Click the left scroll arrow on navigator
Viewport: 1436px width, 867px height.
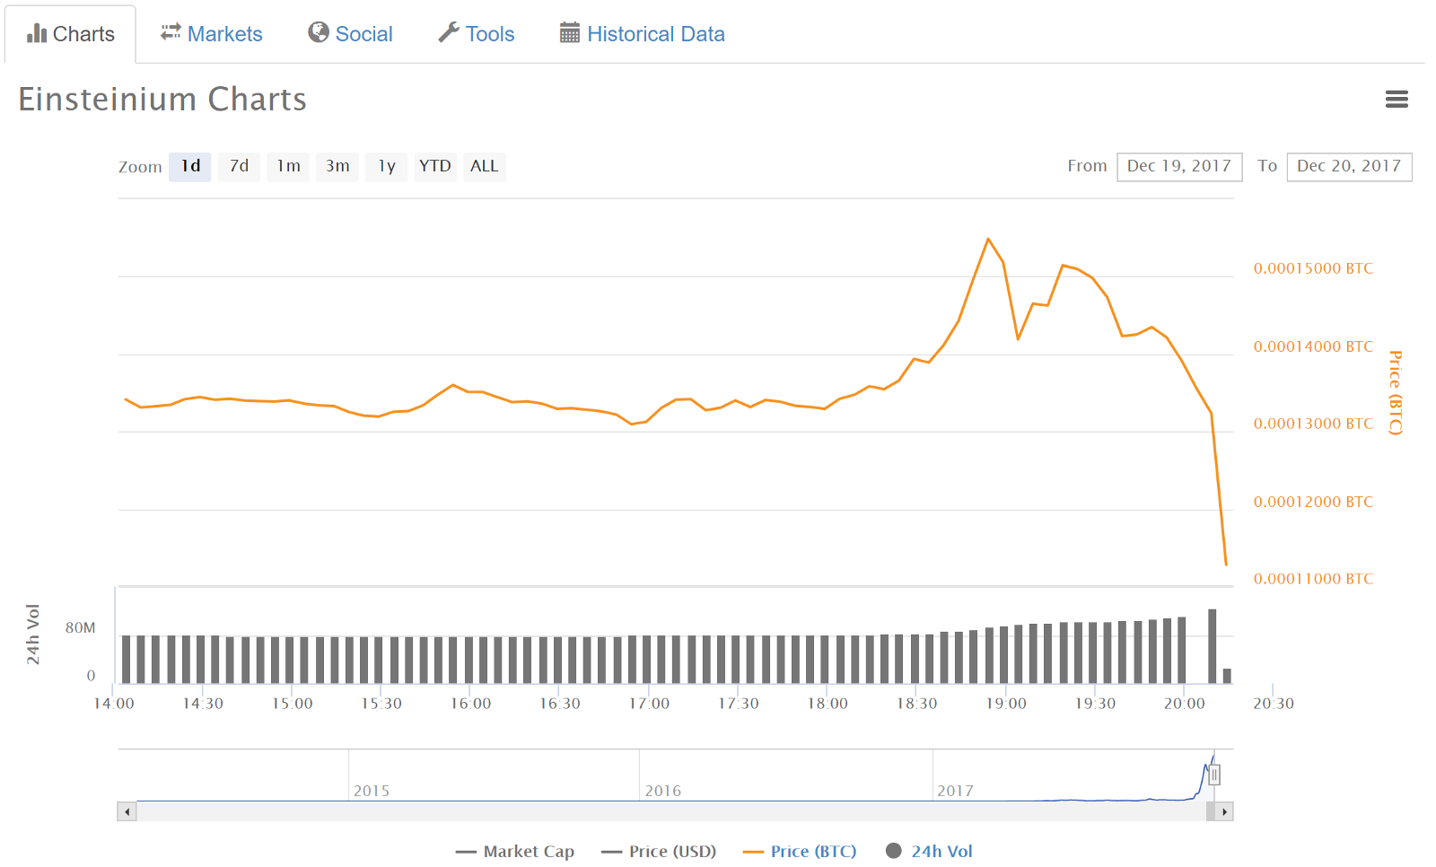point(127,812)
